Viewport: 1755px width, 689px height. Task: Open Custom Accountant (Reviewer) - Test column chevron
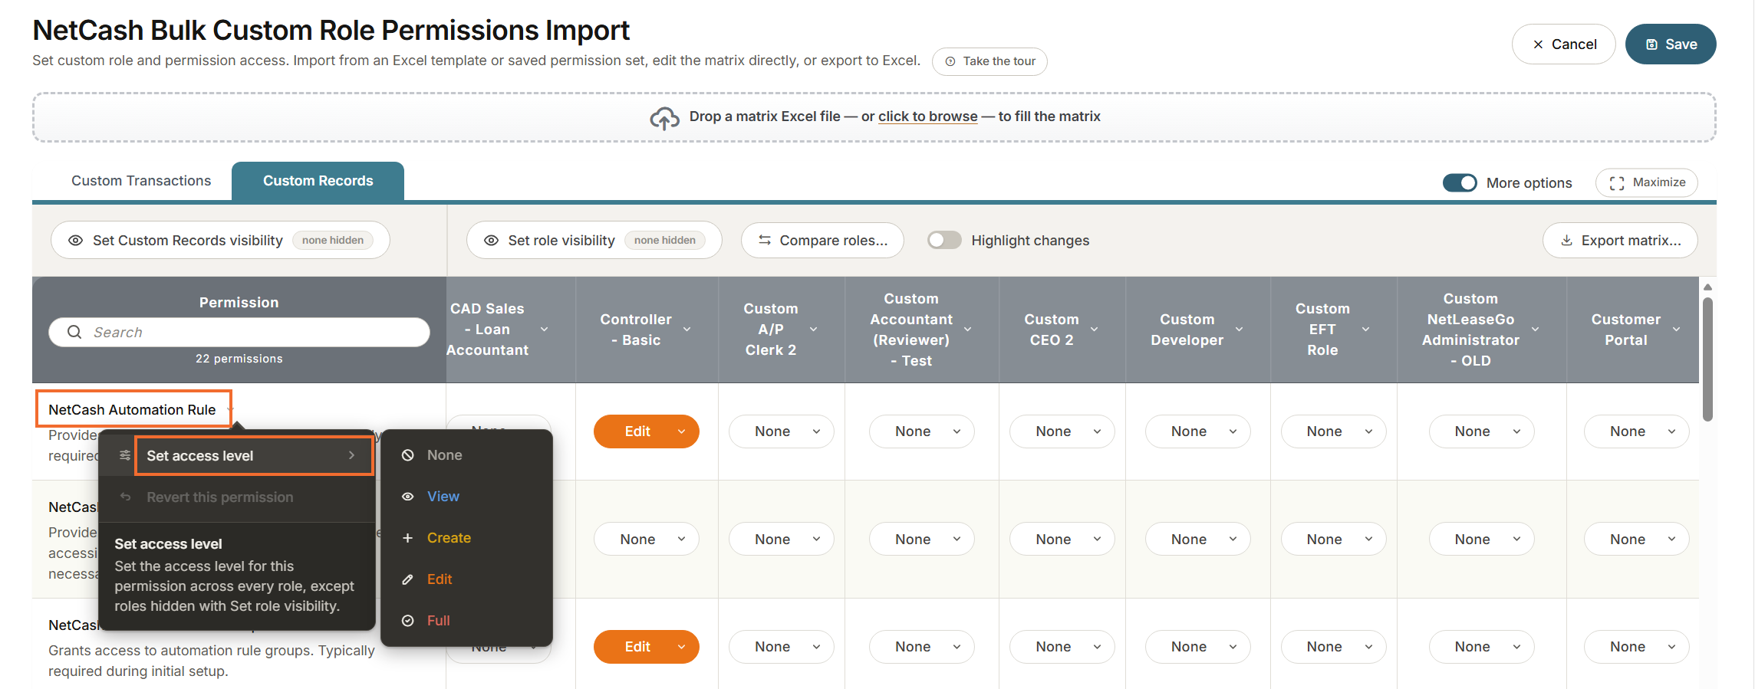pos(968,330)
